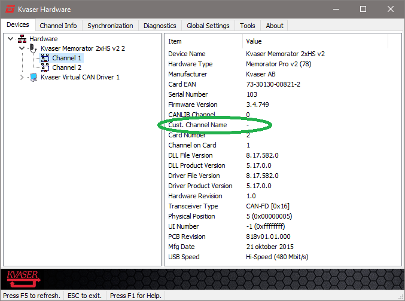Go to the Diagnostics tab

coord(160,26)
